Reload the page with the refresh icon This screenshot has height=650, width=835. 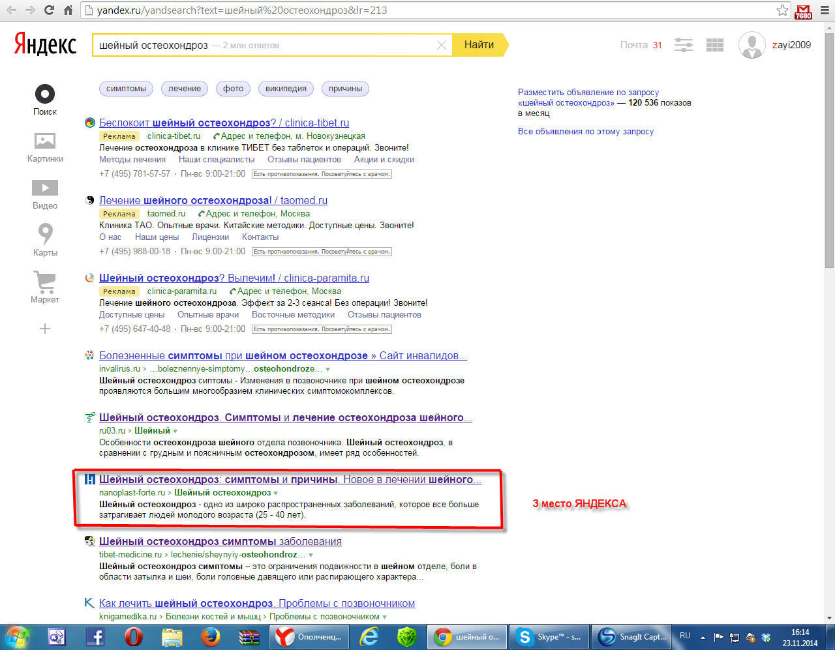[49, 10]
